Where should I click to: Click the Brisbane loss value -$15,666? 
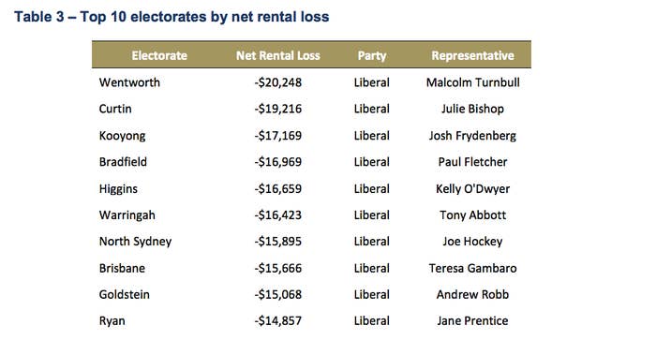(x=277, y=268)
